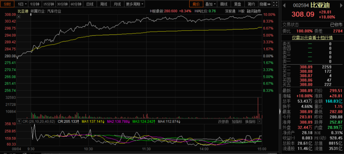
Task: Open the 5日 period dropdown
Action: (22, 4)
